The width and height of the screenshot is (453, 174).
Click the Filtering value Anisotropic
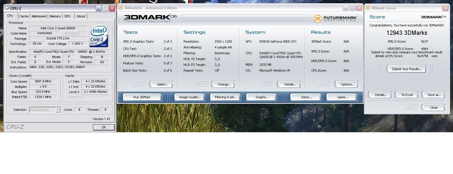pyautogui.click(x=222, y=53)
